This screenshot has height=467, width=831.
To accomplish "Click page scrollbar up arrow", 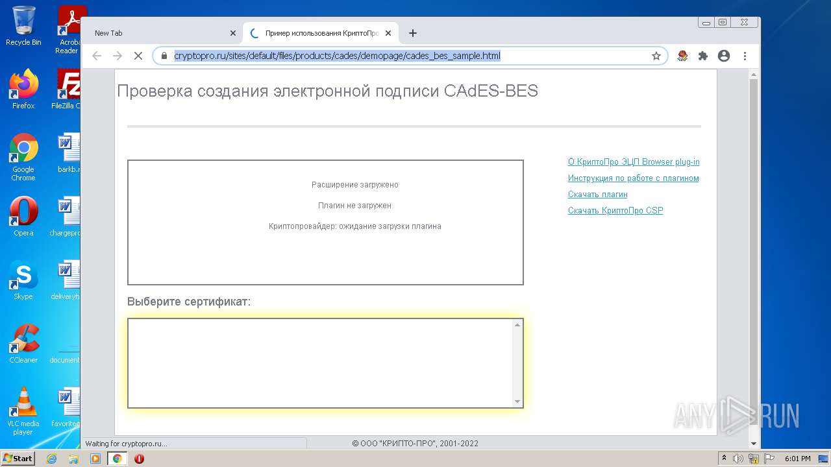I will click(754, 74).
